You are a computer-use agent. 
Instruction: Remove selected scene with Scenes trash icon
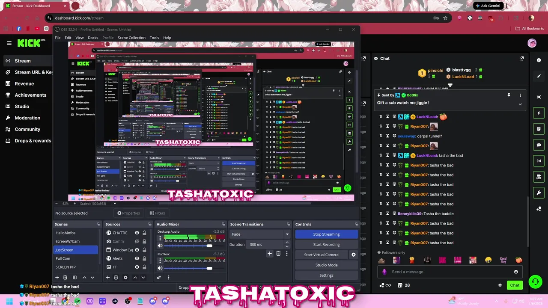[65, 278]
